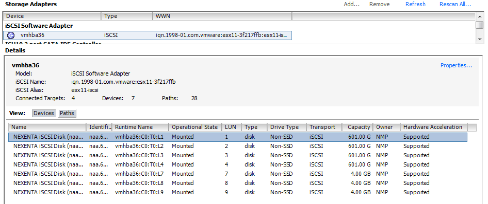Click the 601.00 G capacity on LUN 2 row
Screen dimensions: 488x204
point(359,146)
